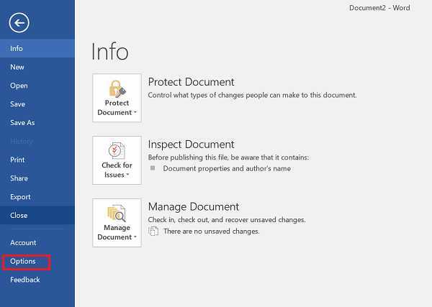This screenshot has height=307, width=432.
Task: Select Export in the sidebar
Action: [37, 197]
